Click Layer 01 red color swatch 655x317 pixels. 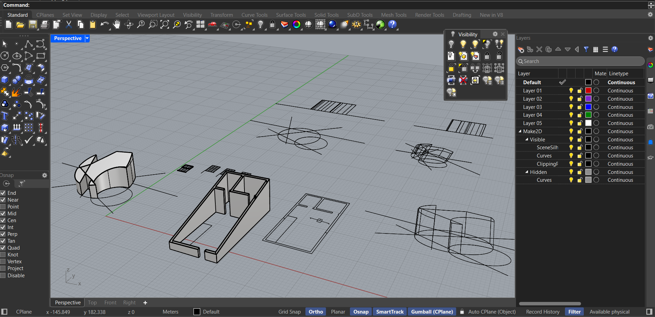(588, 91)
